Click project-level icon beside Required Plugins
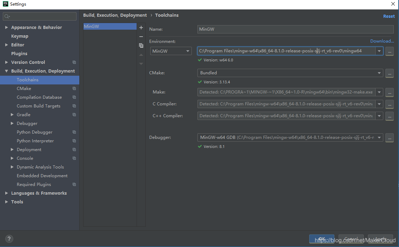This screenshot has width=399, height=247. coord(74,185)
